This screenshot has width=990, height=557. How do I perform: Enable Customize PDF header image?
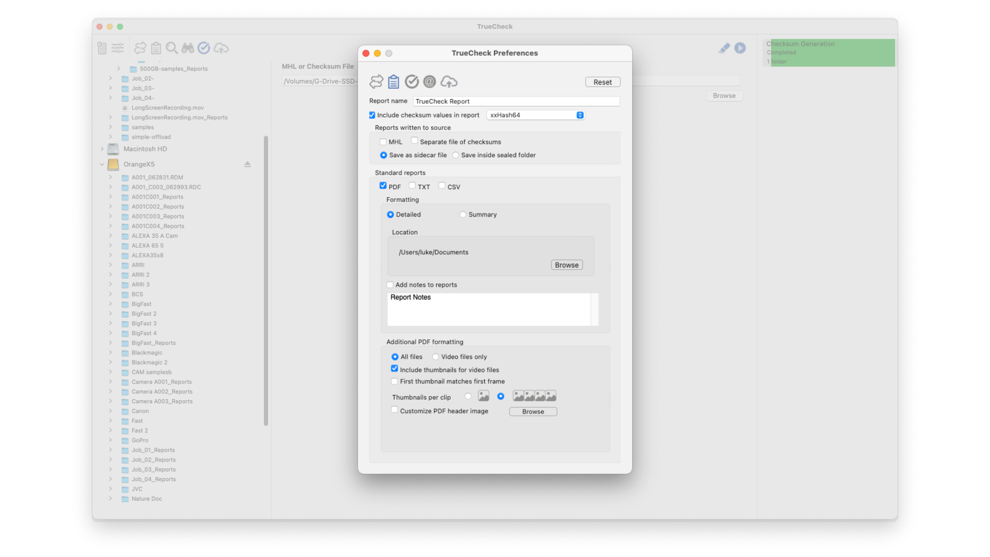pyautogui.click(x=394, y=410)
